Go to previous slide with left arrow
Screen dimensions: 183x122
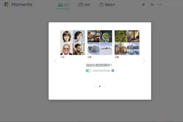point(56,61)
